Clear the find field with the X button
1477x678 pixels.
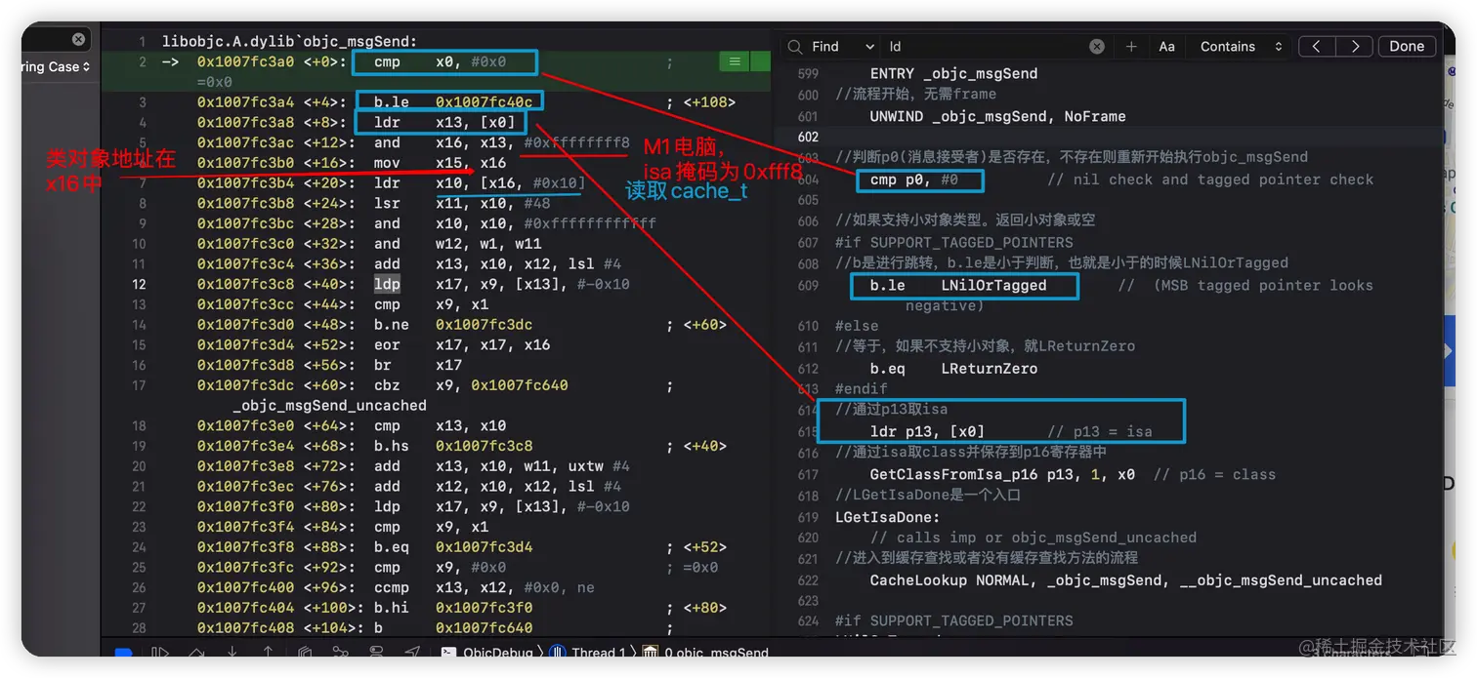click(1097, 47)
